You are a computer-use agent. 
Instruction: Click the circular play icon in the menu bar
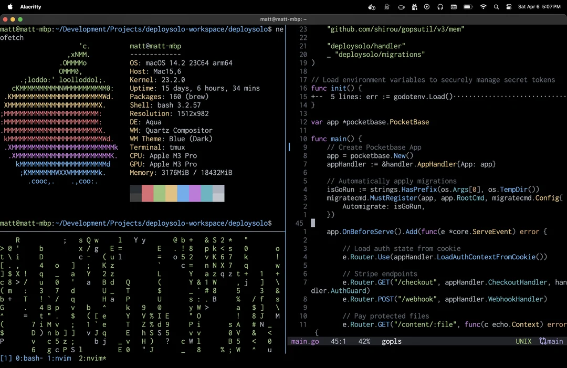tap(426, 7)
